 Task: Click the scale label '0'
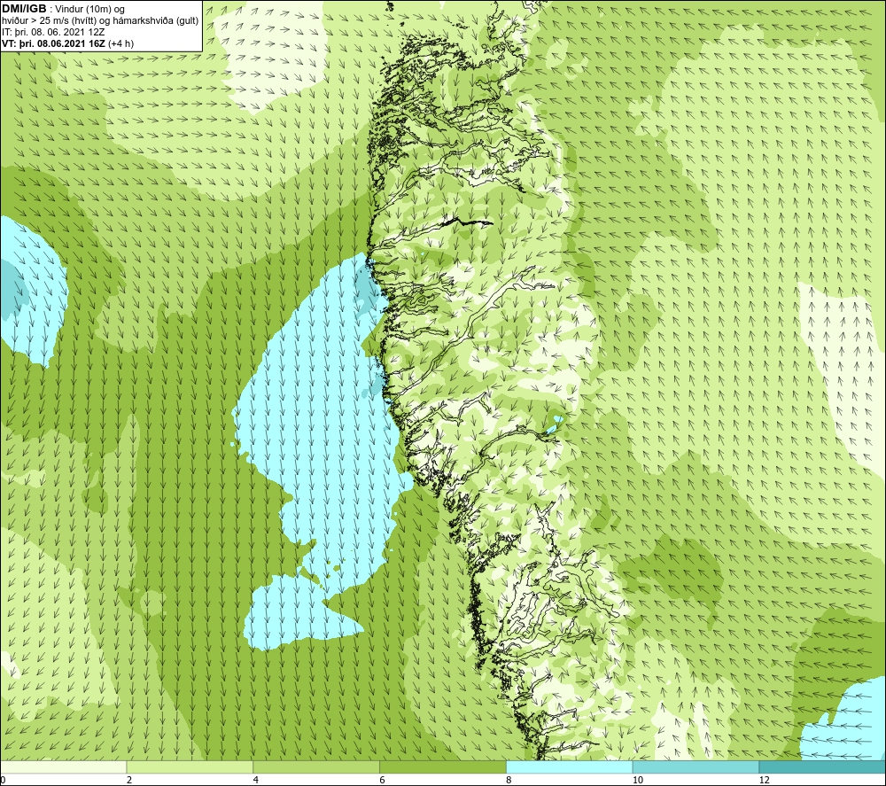tap(3, 781)
